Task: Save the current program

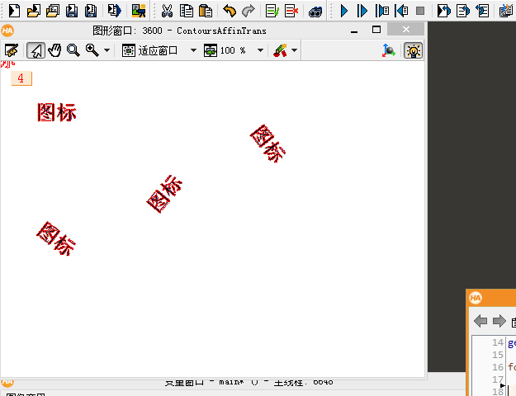Action: click(x=72, y=11)
